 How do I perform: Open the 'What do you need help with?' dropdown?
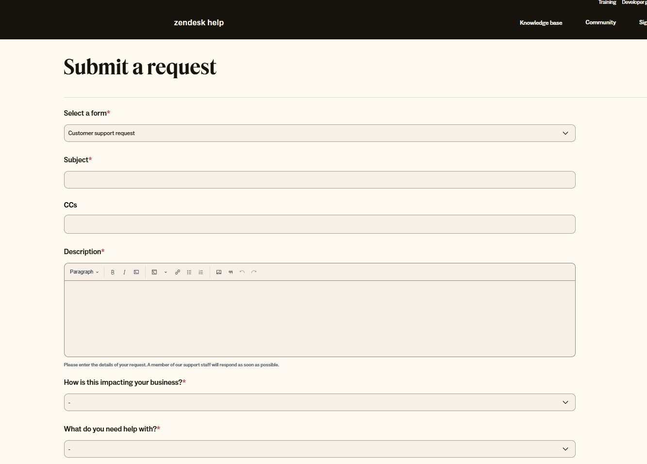(x=319, y=448)
